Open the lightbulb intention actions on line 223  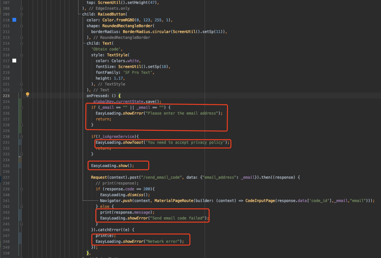(28, 94)
